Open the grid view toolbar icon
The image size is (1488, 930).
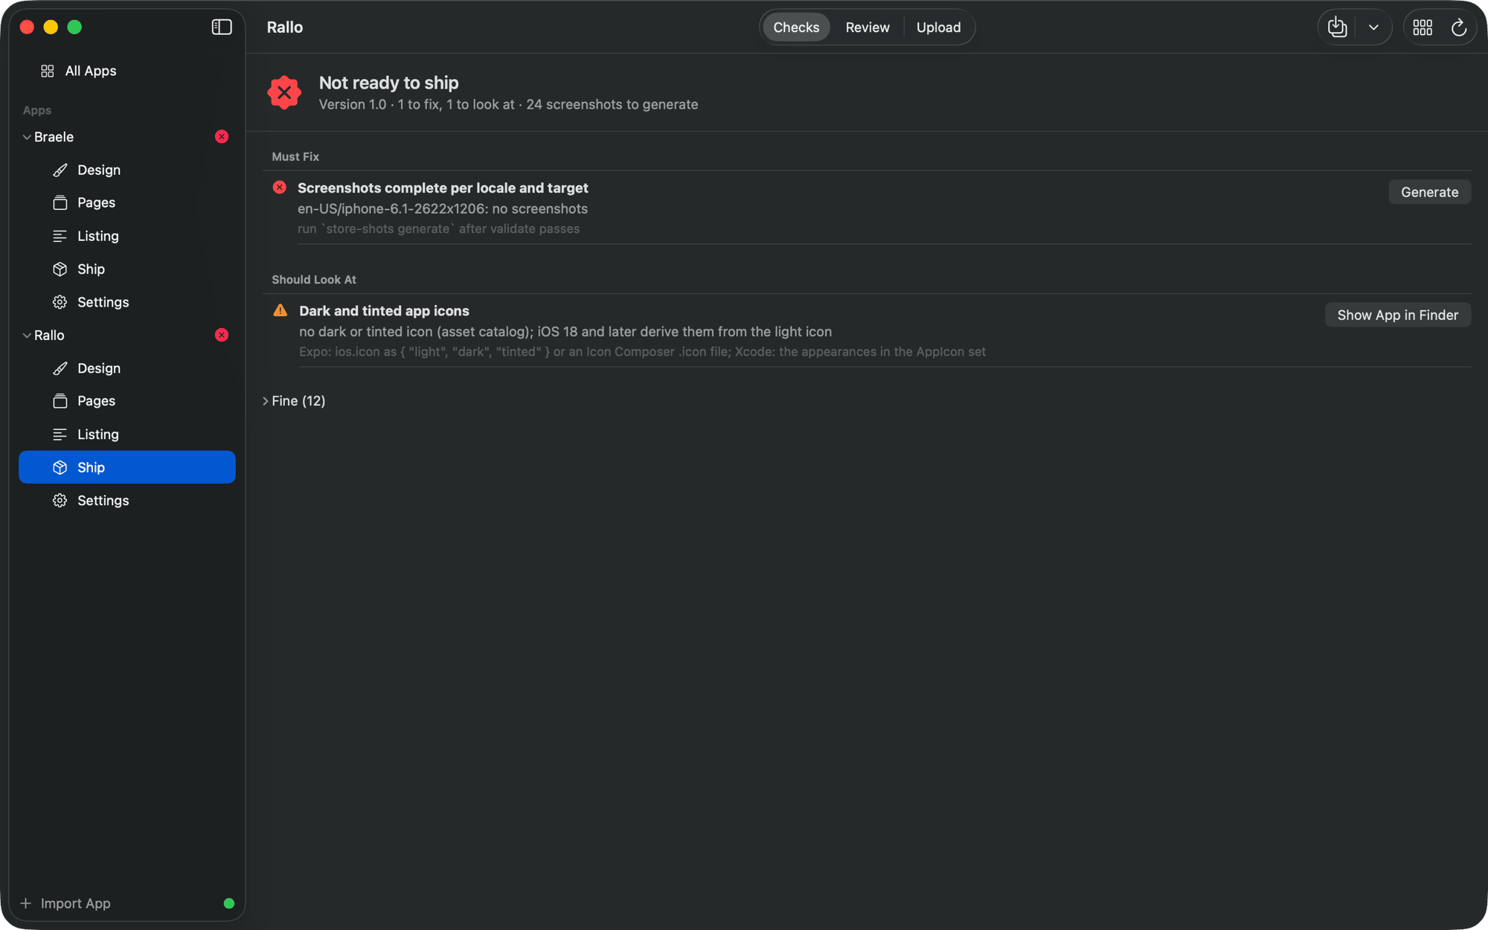1423,28
